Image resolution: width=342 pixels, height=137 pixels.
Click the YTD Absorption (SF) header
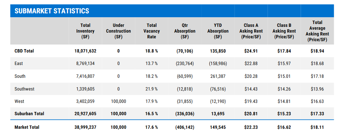[218, 31]
